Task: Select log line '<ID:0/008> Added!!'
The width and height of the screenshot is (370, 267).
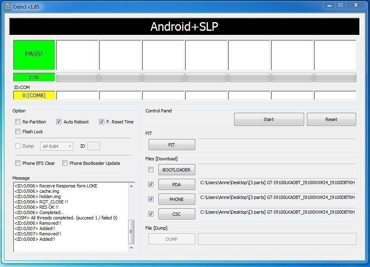Action: 35,239
